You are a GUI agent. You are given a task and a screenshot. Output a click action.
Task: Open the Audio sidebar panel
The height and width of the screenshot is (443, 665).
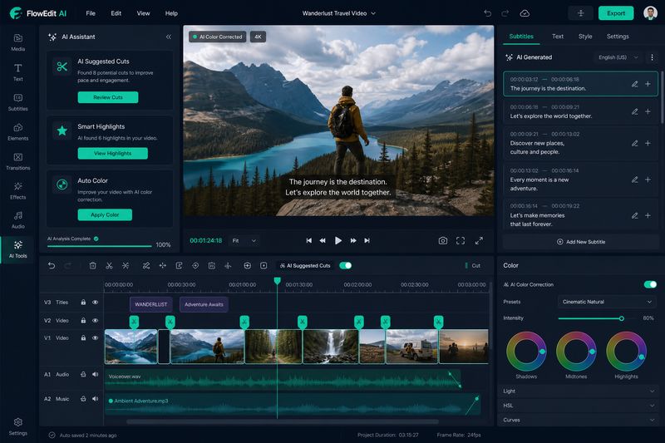[x=17, y=220]
